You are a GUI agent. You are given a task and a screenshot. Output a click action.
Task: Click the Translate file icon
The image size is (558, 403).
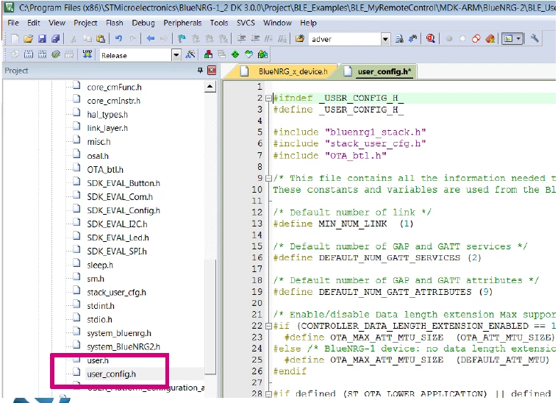[15, 54]
